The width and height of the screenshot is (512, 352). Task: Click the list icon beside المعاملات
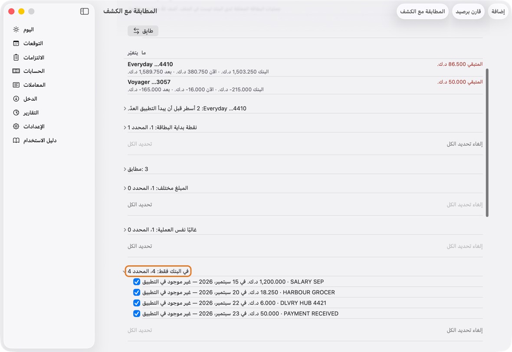16,85
